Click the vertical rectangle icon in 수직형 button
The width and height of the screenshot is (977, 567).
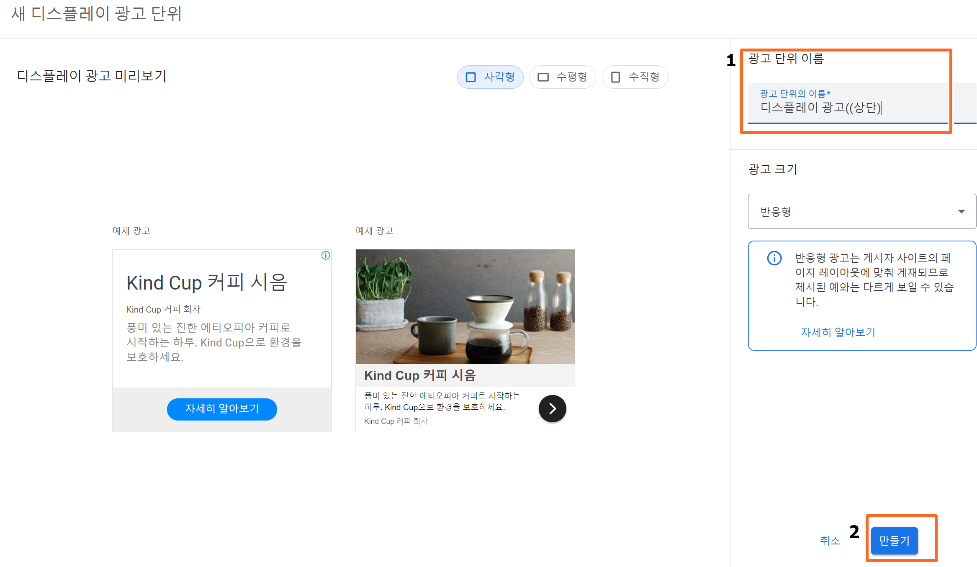[x=615, y=77]
